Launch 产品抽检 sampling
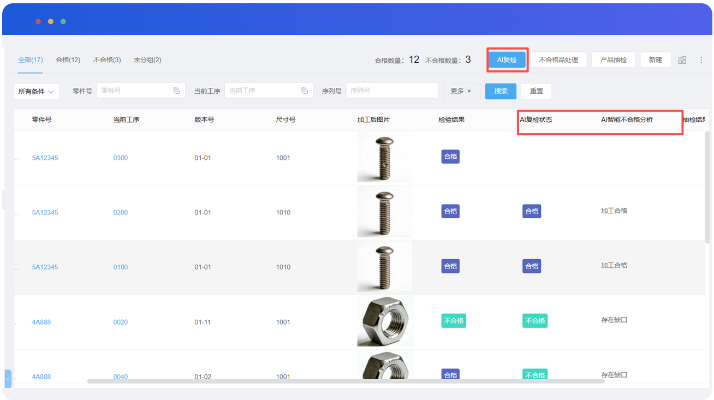Screen dimensions: 714x400 614,60
